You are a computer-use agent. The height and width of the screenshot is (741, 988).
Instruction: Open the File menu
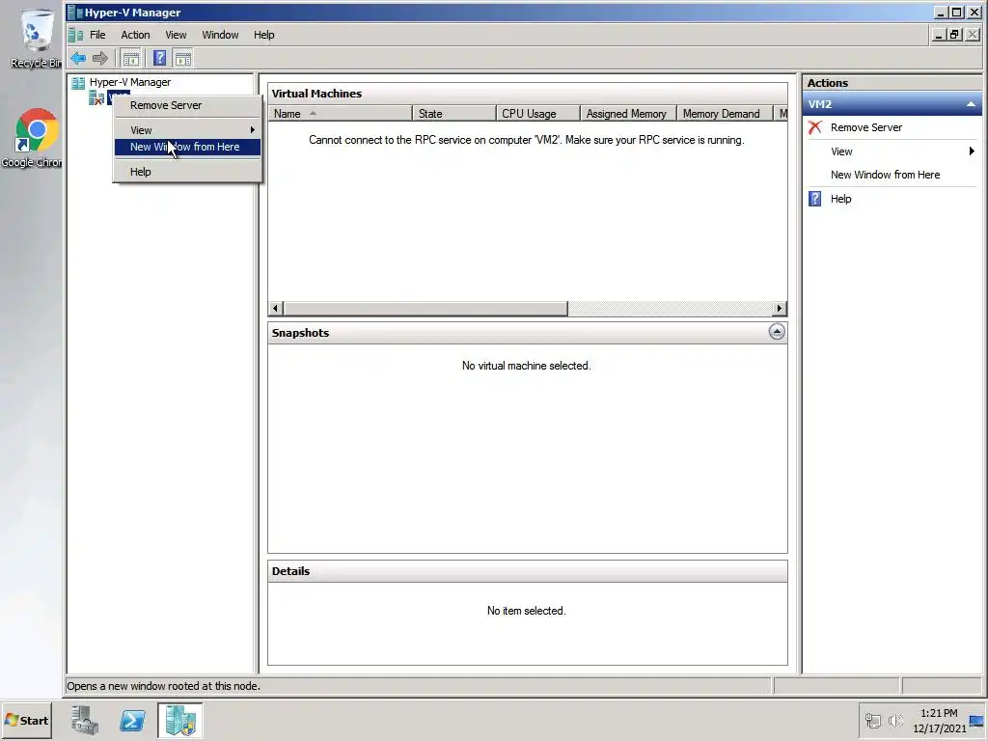(x=97, y=35)
